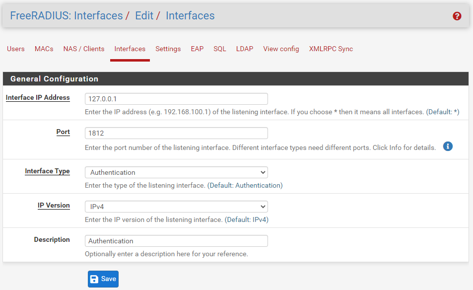Click the Description input field

click(177, 241)
